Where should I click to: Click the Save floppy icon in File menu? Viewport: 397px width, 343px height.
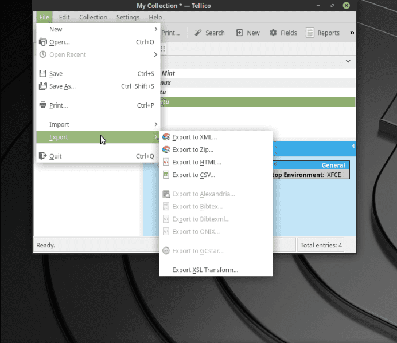[x=43, y=73]
